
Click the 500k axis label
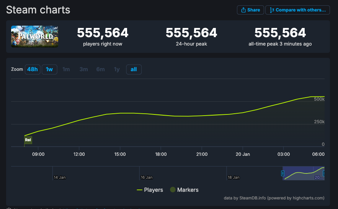(319, 99)
